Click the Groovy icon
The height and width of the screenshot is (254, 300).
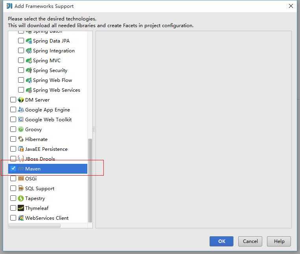pos(21,129)
